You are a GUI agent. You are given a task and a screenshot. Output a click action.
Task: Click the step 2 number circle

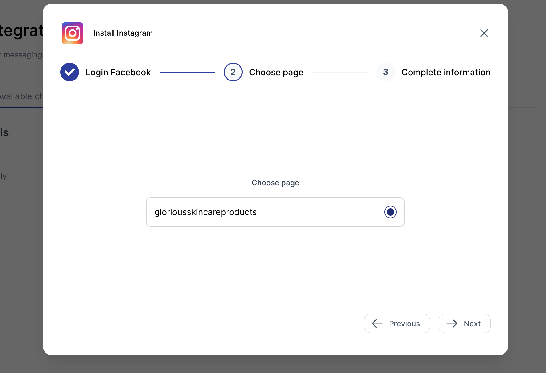(x=233, y=72)
